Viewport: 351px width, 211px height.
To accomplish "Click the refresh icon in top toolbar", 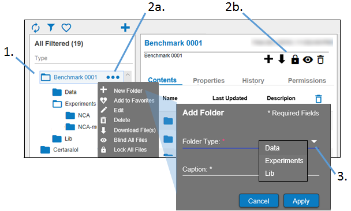I will 36,28.
